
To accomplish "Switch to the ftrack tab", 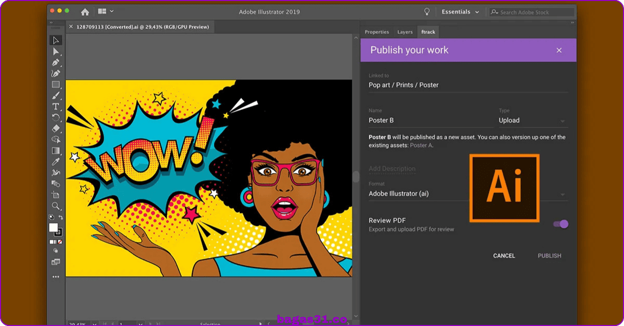I will click(428, 32).
